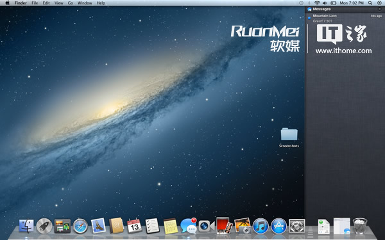Screen dimensions: 385x240
Task: Open the File menu
Action: pyautogui.click(x=35, y=3)
